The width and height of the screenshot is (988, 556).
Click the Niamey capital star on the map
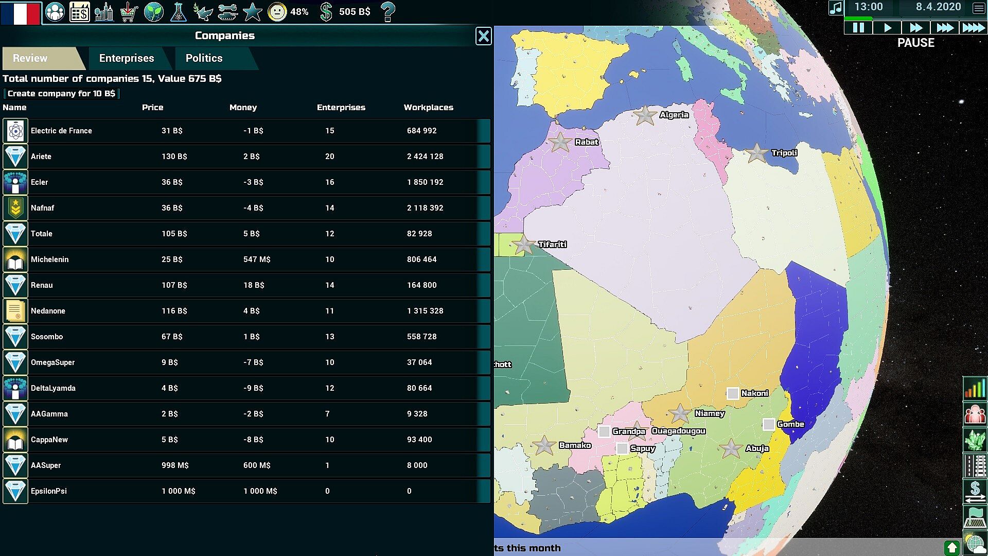tap(680, 413)
